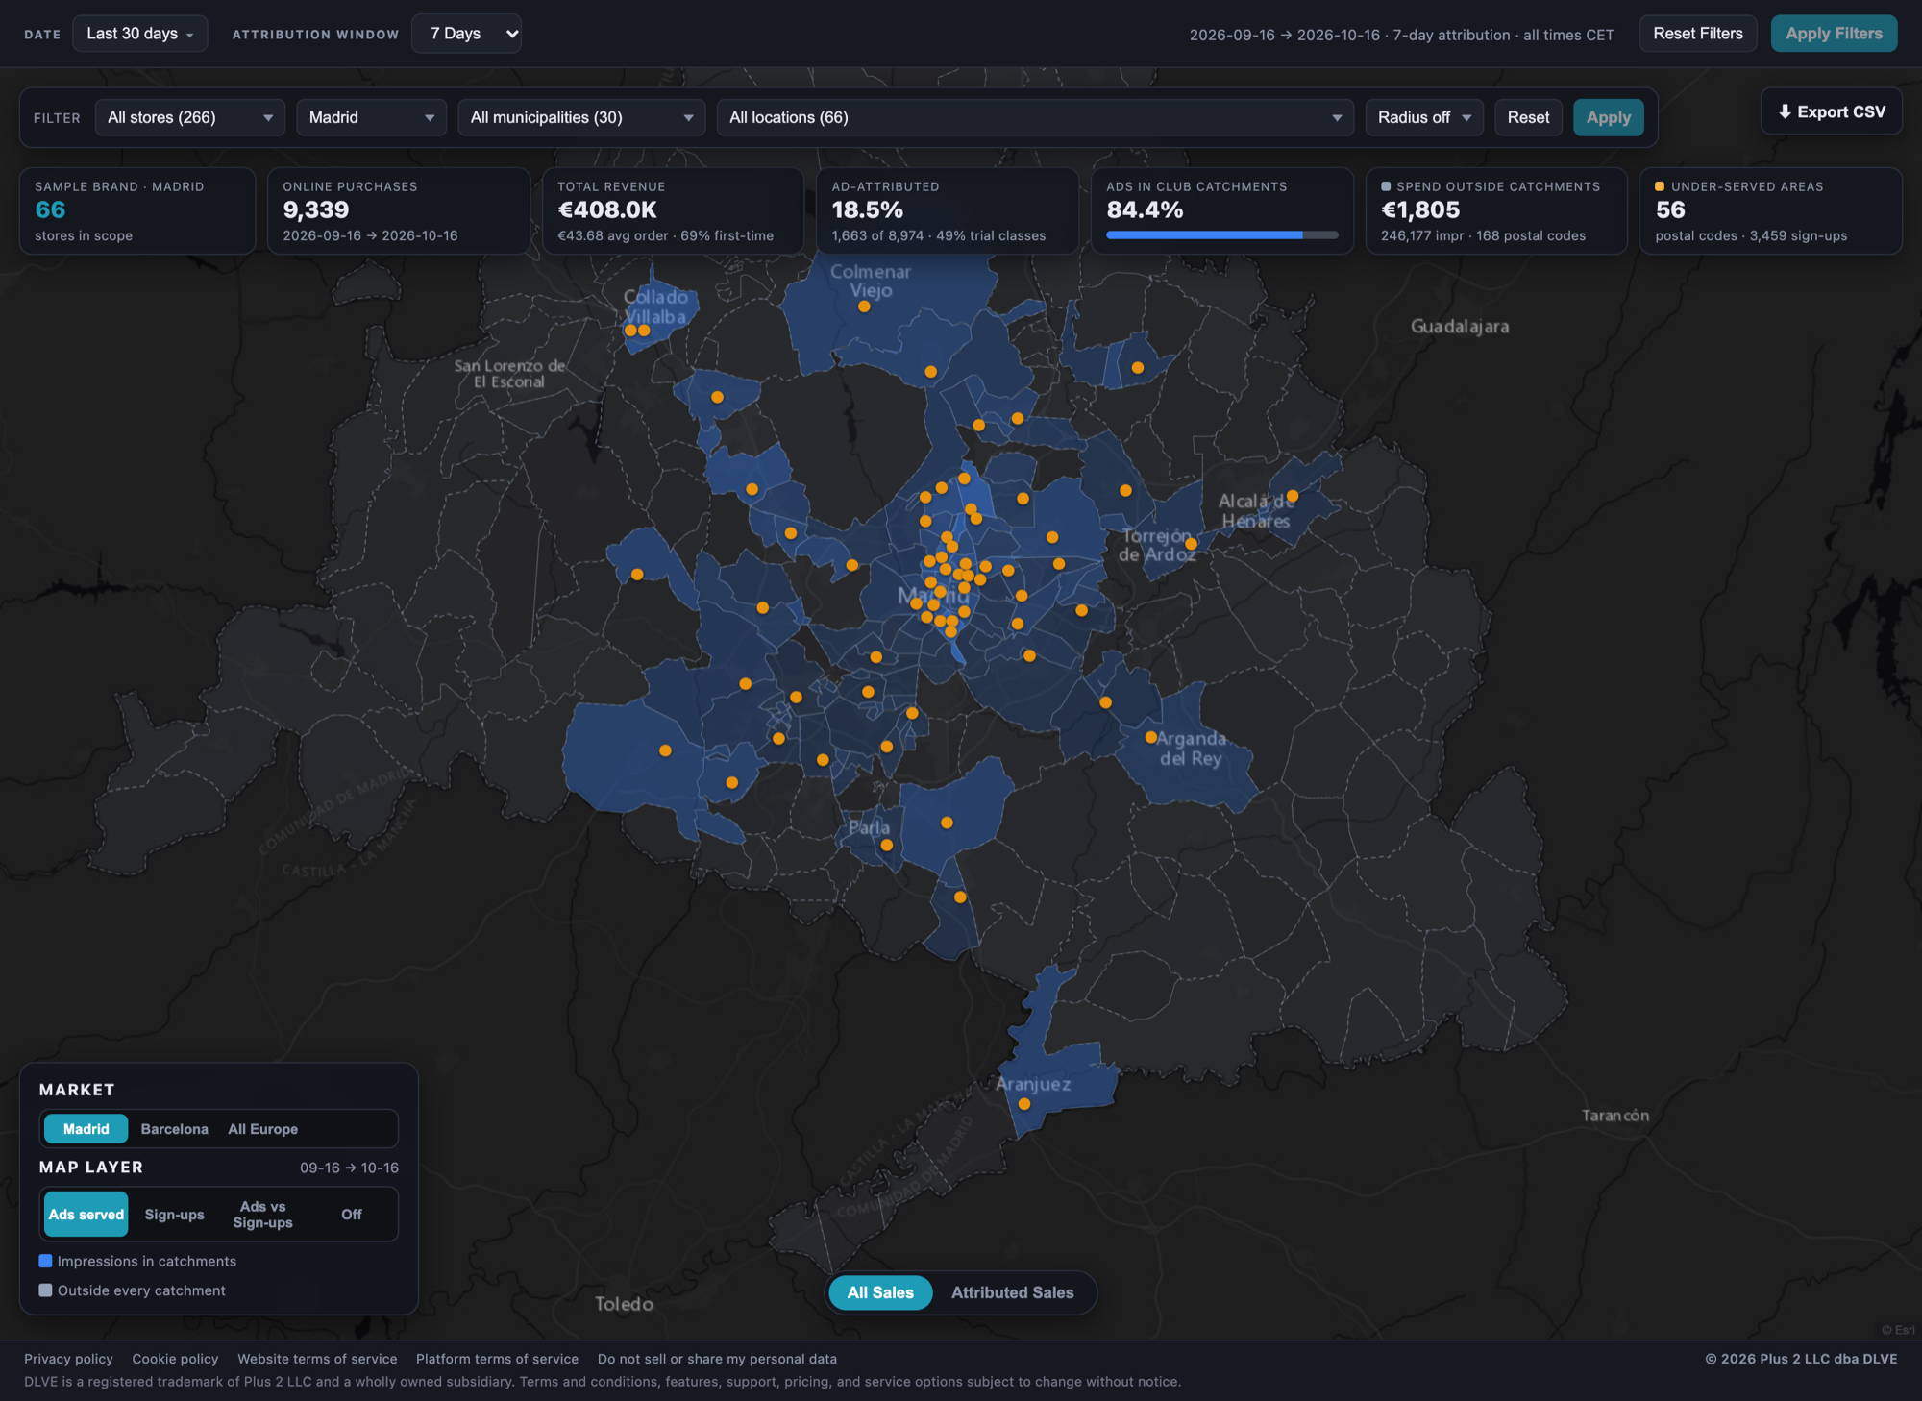Click Apply in the filter bar

tap(1609, 117)
